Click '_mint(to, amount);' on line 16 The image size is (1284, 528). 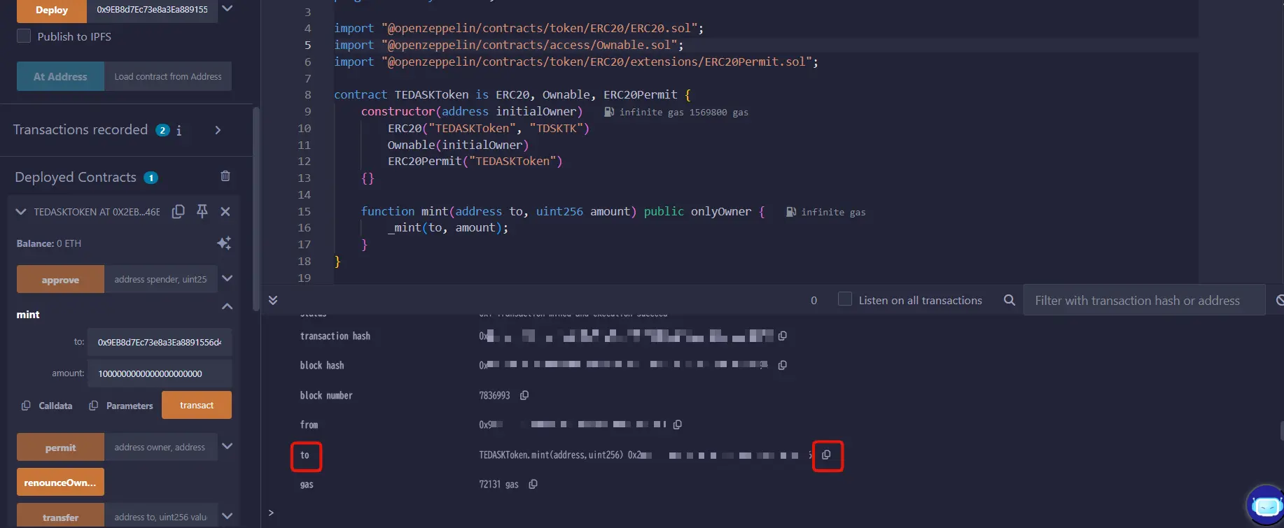(447, 227)
